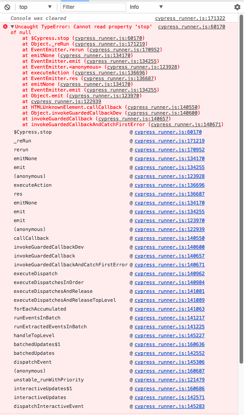Click the 'dispatchEvent' function name
244x415 pixels.
point(33,362)
